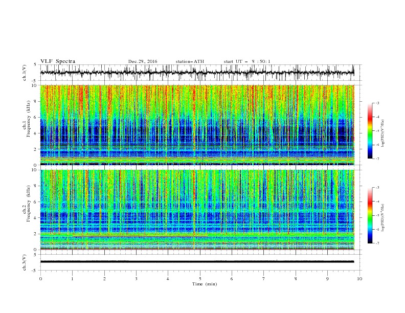Click the "station=ATH" header label
This screenshot has width=405, height=313.
pyautogui.click(x=190, y=61)
